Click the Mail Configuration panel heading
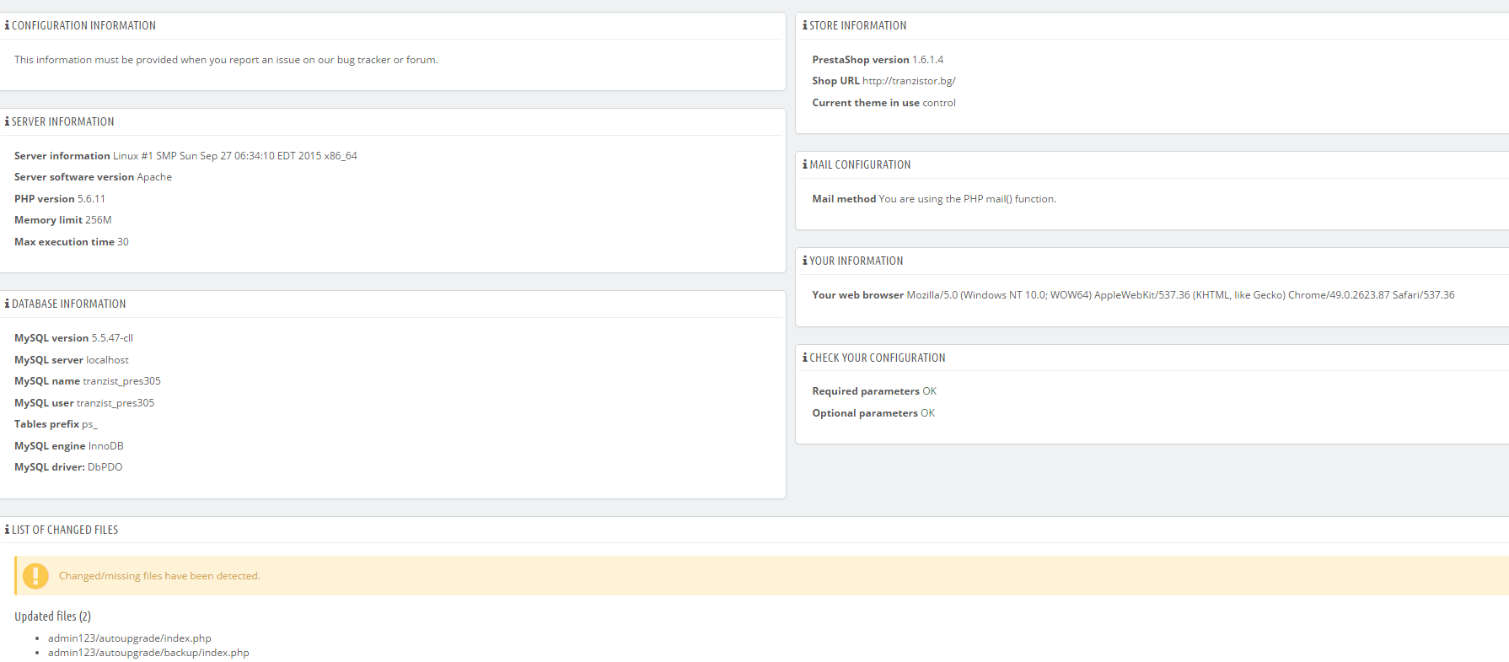 (x=860, y=164)
